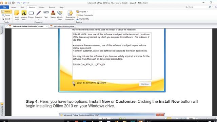Screen dimensions: 217x122
Task: Click the 150% zoom level value
Action: (191, 119)
